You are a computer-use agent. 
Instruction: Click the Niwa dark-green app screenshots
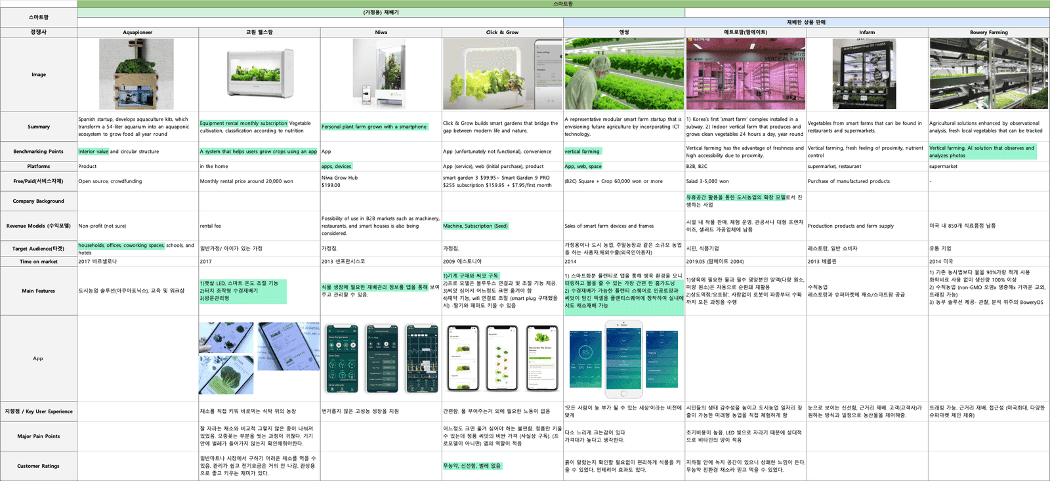(382, 358)
